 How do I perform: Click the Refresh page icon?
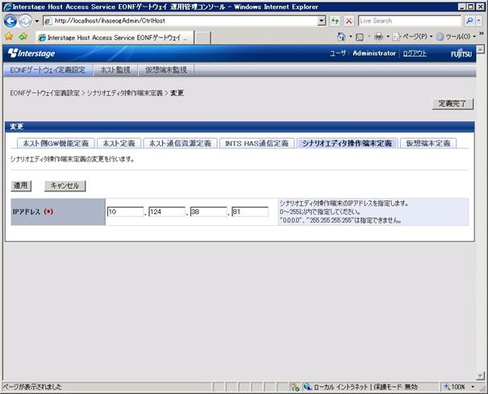click(335, 21)
